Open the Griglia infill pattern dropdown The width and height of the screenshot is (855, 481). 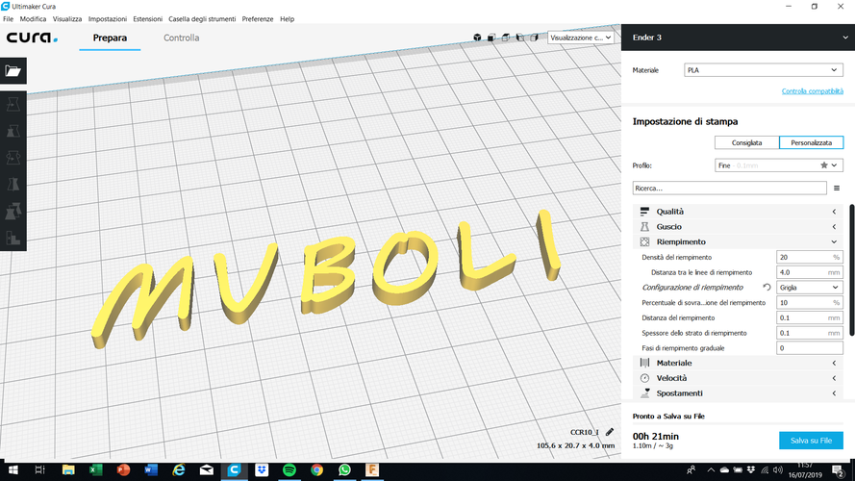tap(809, 288)
